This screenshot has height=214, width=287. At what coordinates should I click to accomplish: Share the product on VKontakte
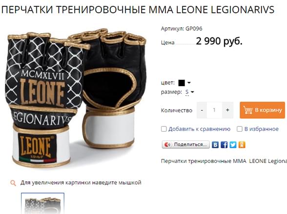(215, 145)
